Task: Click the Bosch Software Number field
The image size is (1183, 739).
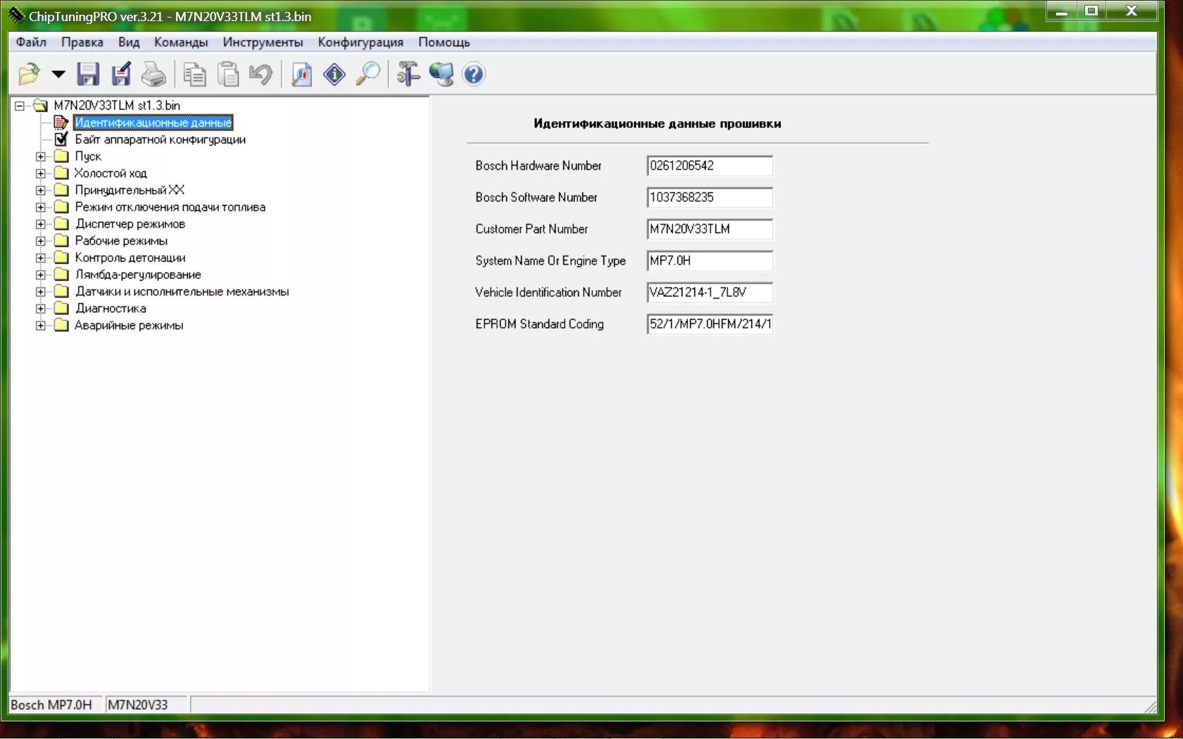Action: point(710,198)
